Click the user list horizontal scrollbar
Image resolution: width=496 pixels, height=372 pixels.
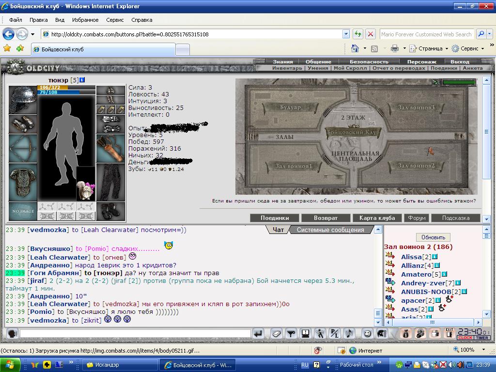[x=433, y=322]
